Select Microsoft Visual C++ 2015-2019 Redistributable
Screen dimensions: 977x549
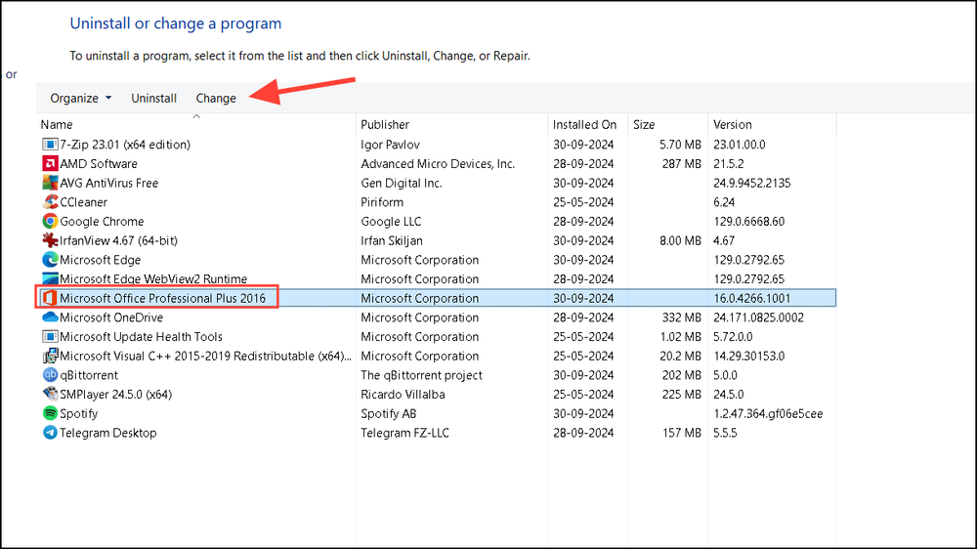point(205,357)
